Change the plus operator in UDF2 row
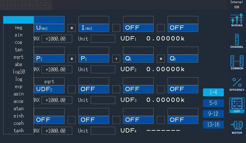Viewport: 246px width, 143px height. 116,59
